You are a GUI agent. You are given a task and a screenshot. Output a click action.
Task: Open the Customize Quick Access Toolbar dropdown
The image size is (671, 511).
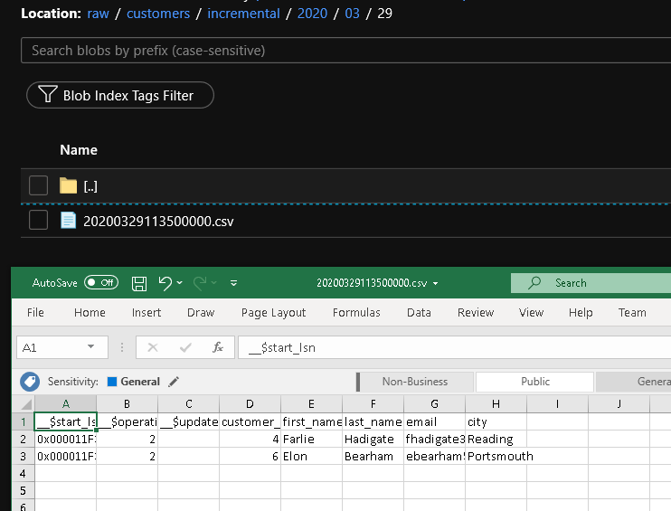(x=233, y=283)
